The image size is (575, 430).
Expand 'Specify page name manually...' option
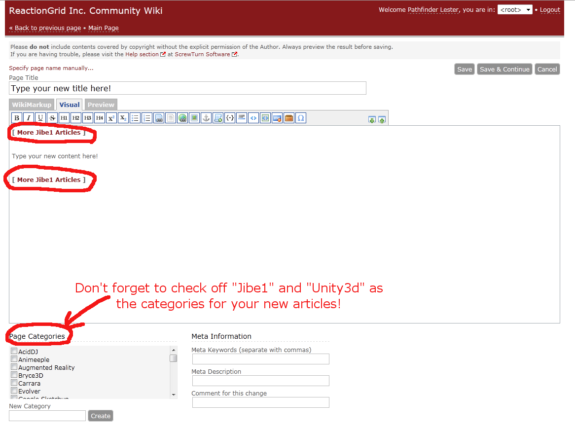(x=51, y=68)
